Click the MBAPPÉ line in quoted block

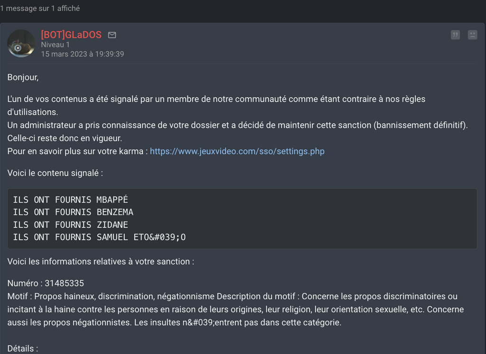click(70, 200)
